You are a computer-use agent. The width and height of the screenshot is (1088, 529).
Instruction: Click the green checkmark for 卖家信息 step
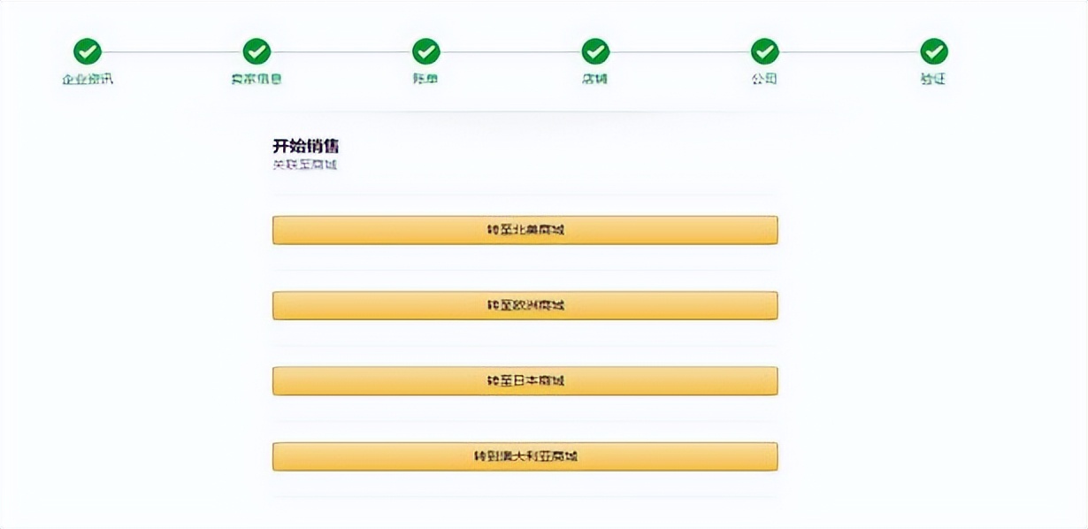pyautogui.click(x=256, y=51)
